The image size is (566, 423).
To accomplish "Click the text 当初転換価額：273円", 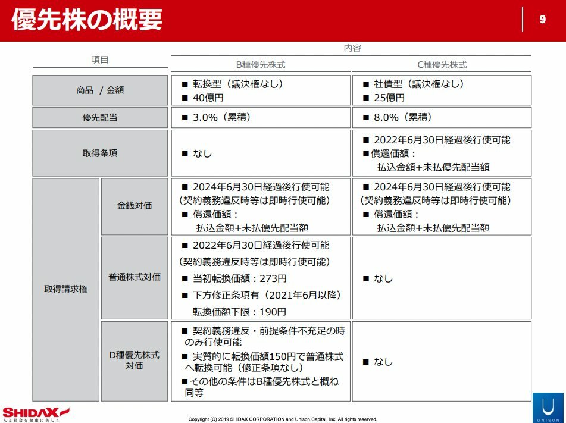I will pyautogui.click(x=240, y=278).
